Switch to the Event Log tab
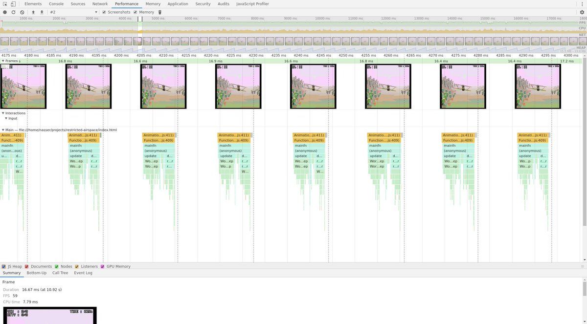This screenshot has height=324, width=587. (x=83, y=273)
